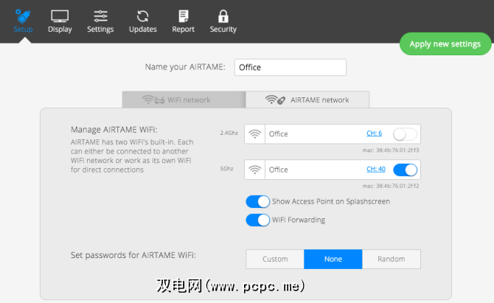The image size is (494, 303).
Task: Disable the 5Ghz Office WiFi toggle
Action: point(406,170)
